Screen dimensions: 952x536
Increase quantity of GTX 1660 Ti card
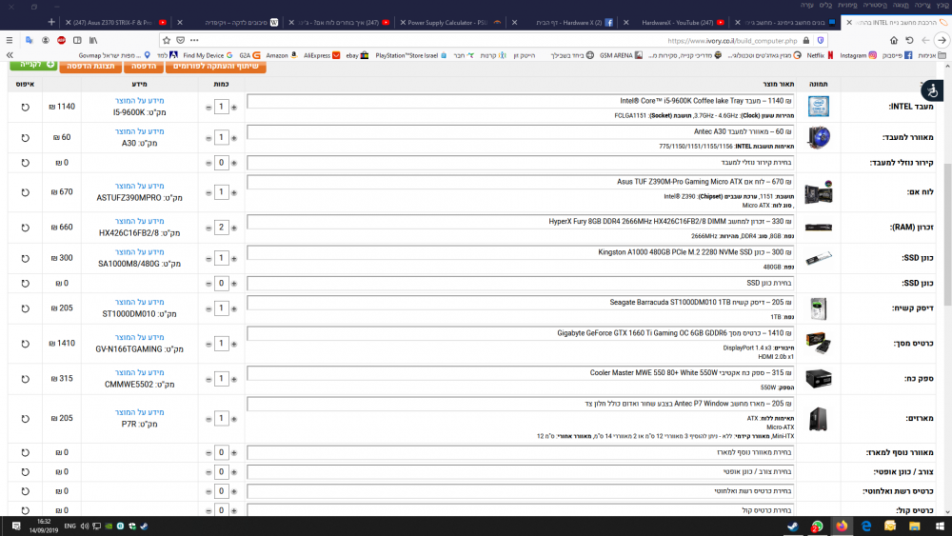(234, 345)
